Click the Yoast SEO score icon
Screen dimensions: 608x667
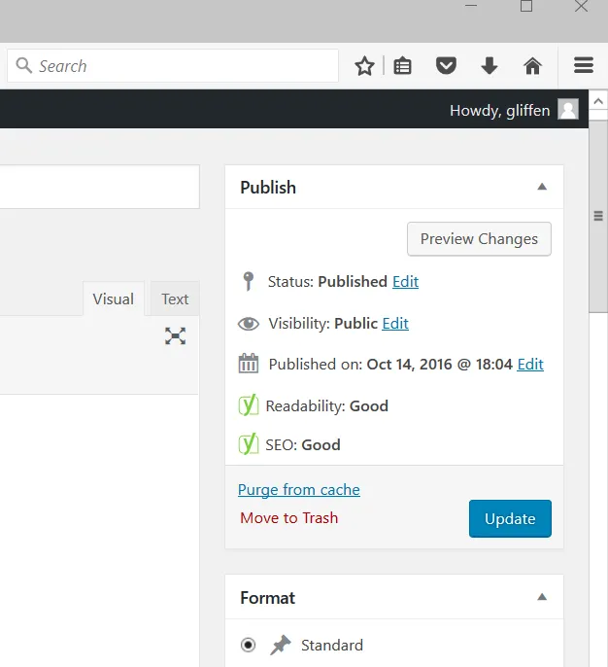coord(249,444)
